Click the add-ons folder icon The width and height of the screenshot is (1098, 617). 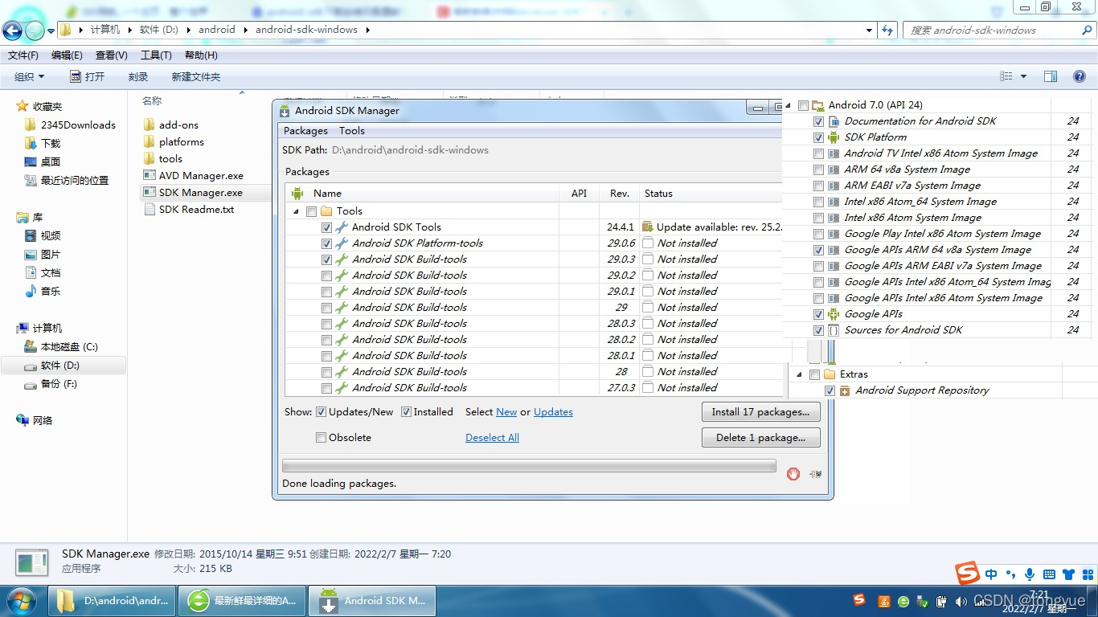click(150, 125)
